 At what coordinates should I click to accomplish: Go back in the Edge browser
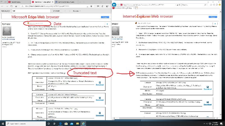[x=2, y=6]
